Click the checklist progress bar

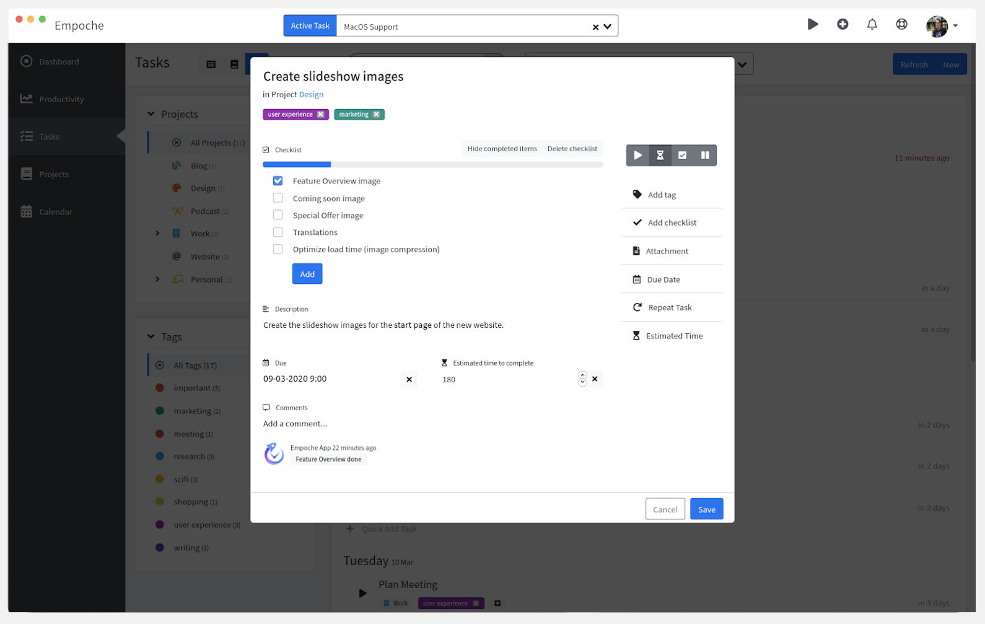click(432, 165)
